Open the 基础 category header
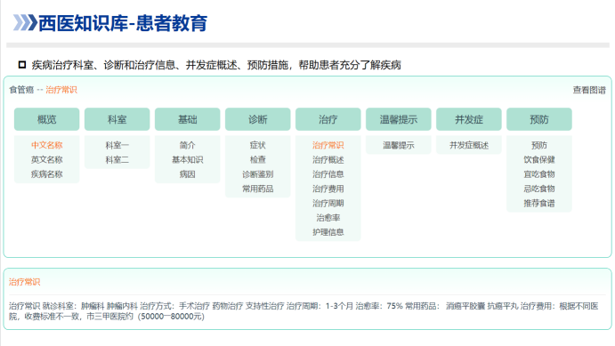Image resolution: width=615 pixels, height=346 pixels. tap(188, 119)
